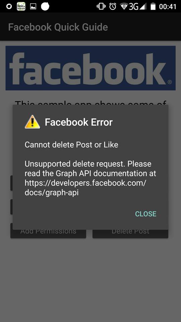
Task: Tap the image notification icon in status bar
Action: point(33,7)
